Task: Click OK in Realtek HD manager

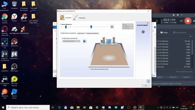Action: (x=146, y=86)
